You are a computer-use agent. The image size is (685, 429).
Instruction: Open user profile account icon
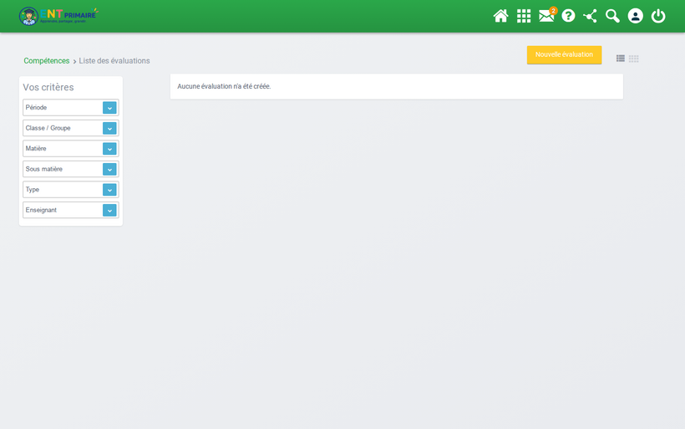click(x=635, y=16)
